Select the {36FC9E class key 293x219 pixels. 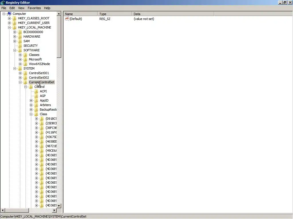pyautogui.click(x=51, y=128)
